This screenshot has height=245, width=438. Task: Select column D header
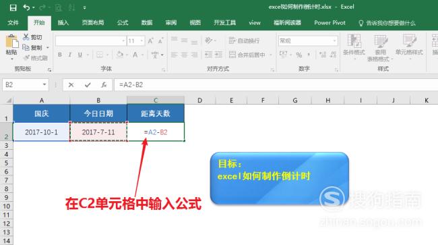pyautogui.click(x=199, y=100)
